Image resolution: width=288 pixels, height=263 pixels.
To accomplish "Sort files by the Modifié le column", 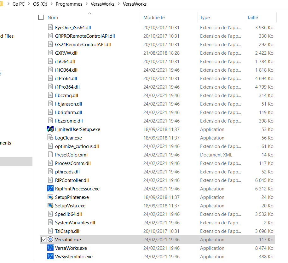I will tap(154, 17).
